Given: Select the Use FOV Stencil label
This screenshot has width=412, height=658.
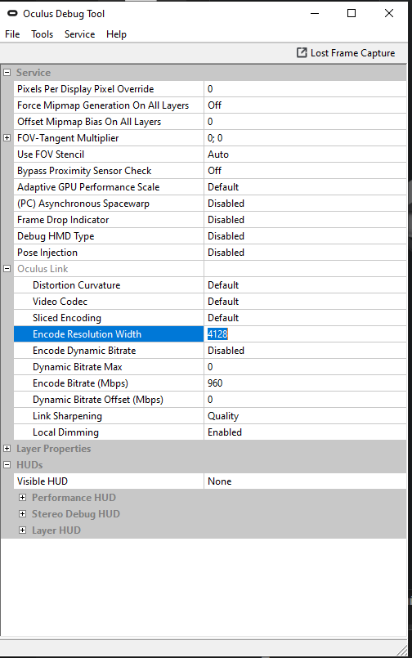Looking at the screenshot, I should [x=51, y=154].
